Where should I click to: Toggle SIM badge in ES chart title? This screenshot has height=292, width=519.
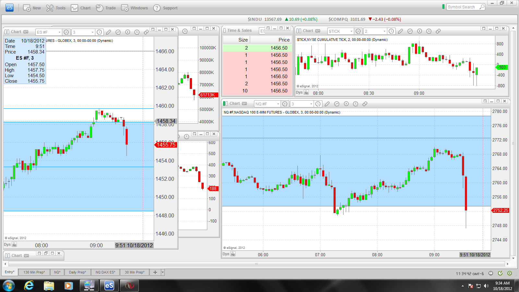pos(26,32)
